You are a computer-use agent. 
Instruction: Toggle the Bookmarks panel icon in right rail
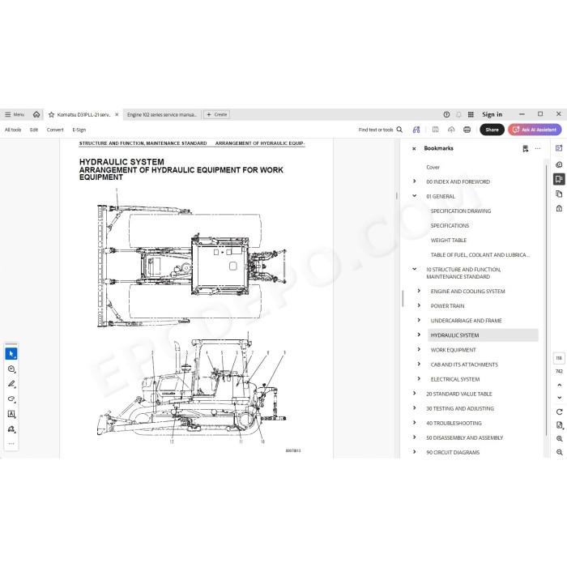click(x=559, y=179)
